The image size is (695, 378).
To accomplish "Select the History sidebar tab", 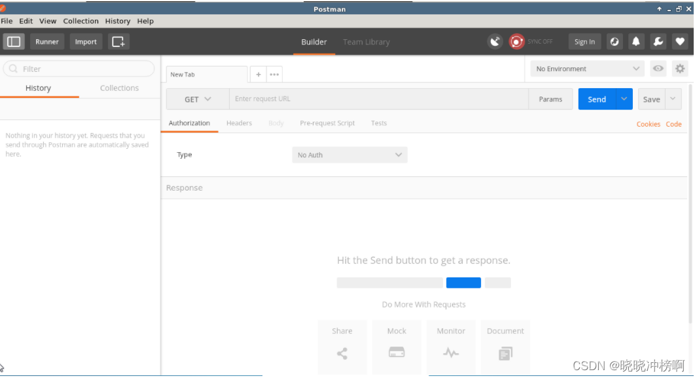I will (38, 88).
